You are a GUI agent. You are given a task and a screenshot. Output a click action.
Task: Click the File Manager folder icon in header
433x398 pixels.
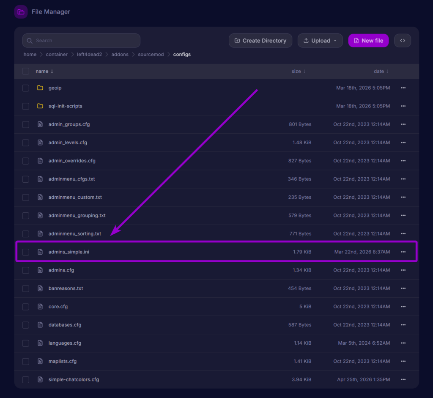click(x=20, y=11)
